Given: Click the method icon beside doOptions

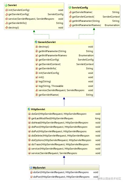Looking at the screenshot, I should pos(29,140).
